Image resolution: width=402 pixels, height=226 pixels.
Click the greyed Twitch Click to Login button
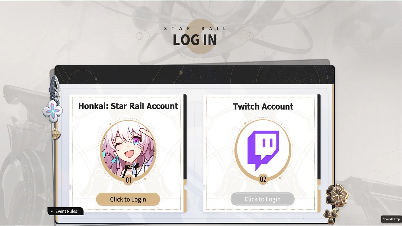[x=263, y=199]
